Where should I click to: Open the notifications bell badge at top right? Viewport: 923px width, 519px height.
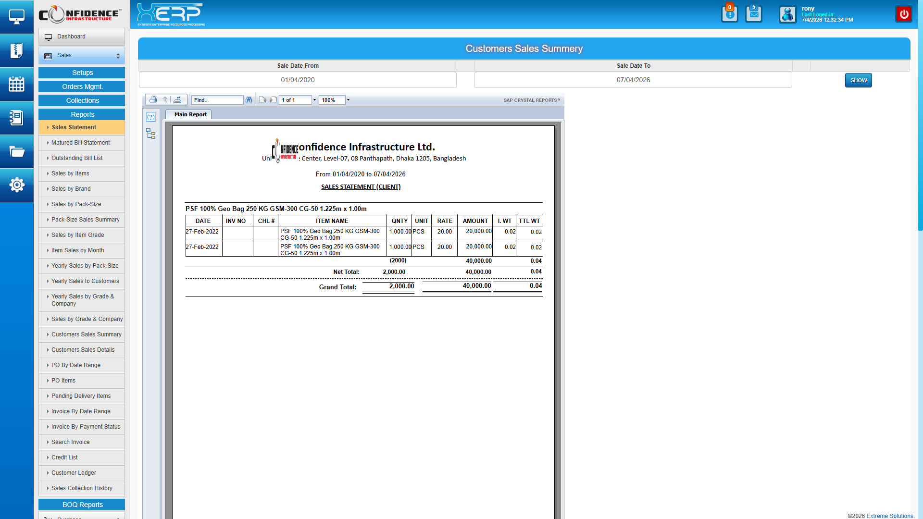pyautogui.click(x=730, y=14)
